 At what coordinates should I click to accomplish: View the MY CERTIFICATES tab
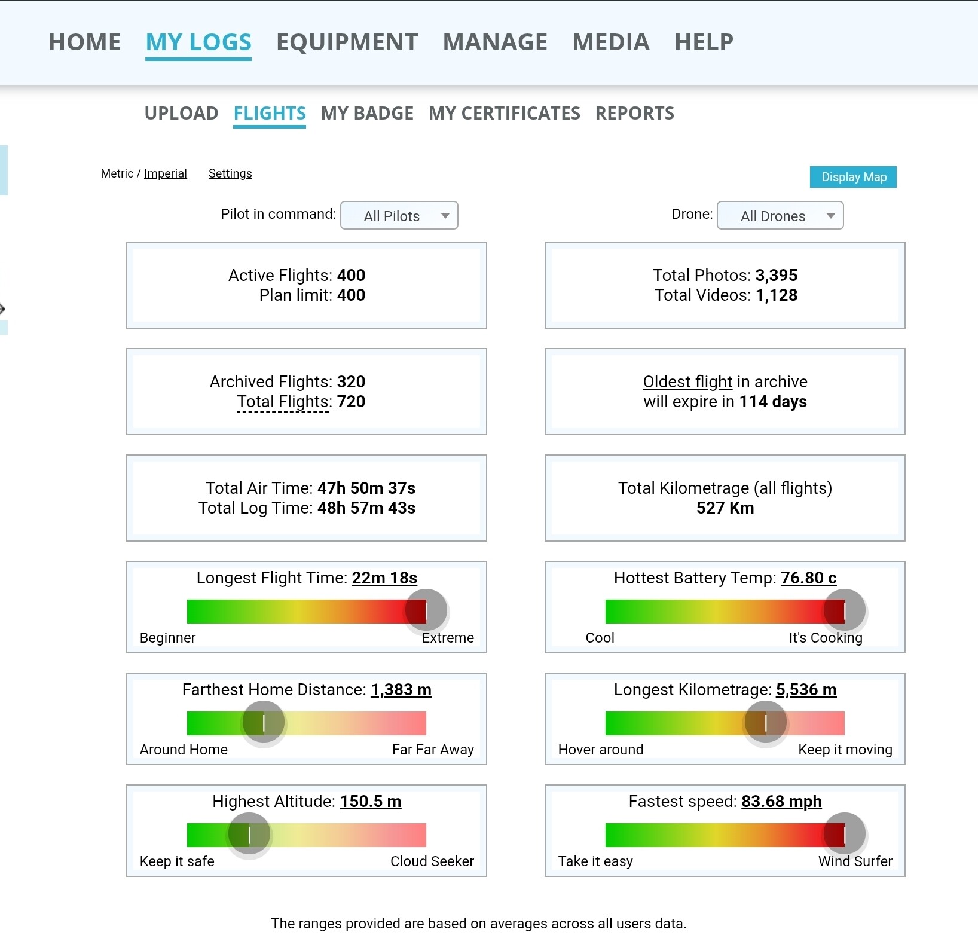click(504, 113)
